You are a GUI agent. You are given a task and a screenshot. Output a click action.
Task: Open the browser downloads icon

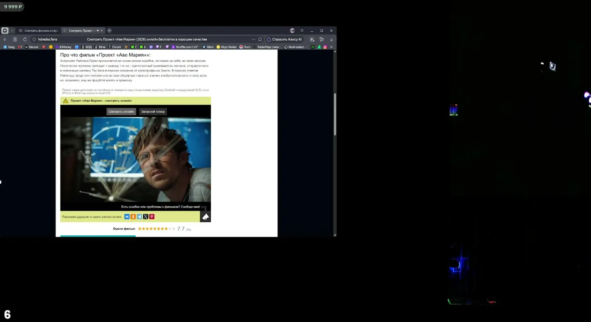(331, 39)
